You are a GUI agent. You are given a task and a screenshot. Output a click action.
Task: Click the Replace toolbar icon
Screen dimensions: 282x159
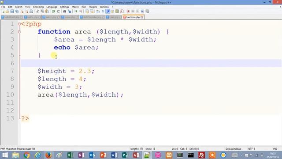pyautogui.click(x=69, y=11)
